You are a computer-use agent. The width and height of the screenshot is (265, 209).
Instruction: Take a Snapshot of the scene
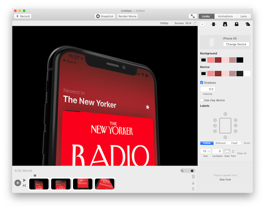pyautogui.click(x=105, y=16)
